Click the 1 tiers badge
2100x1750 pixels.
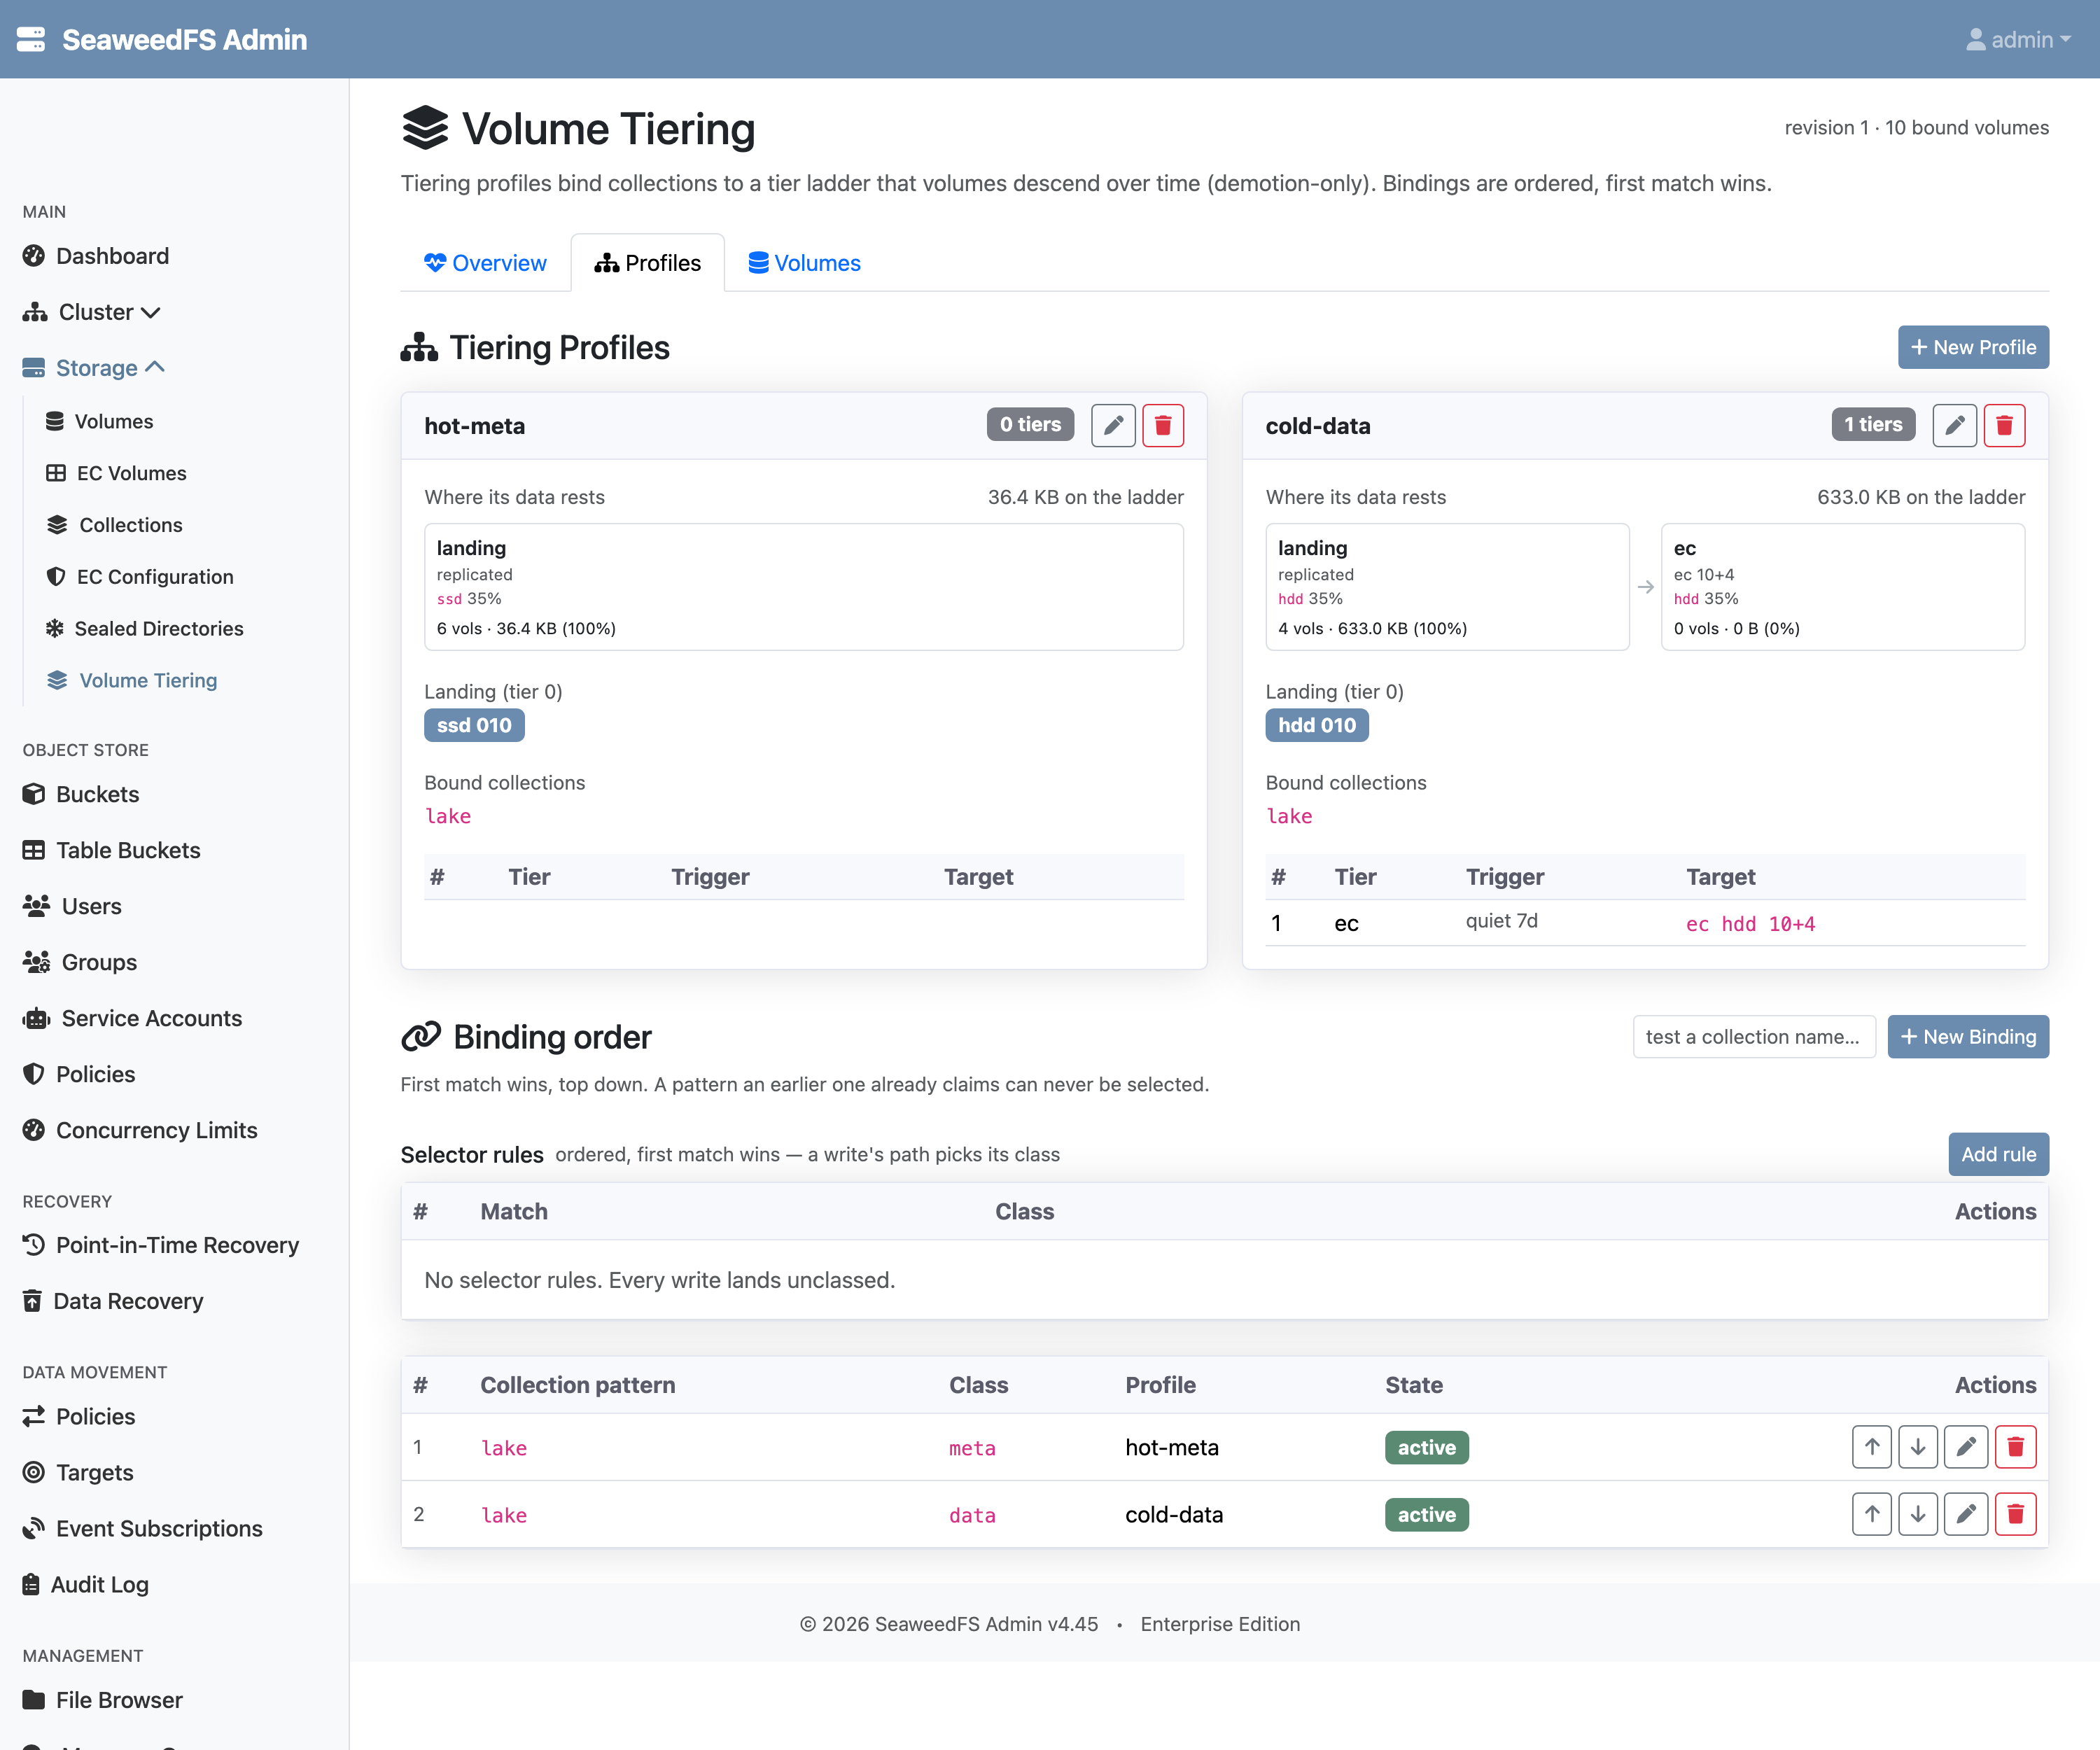(1873, 425)
